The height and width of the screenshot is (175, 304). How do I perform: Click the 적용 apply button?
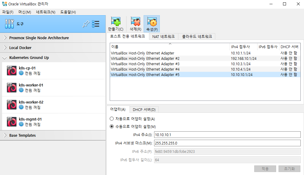coord(265,169)
